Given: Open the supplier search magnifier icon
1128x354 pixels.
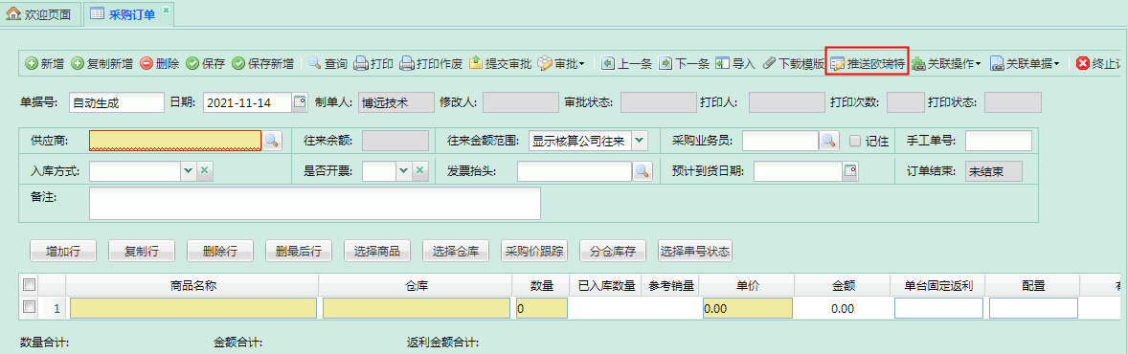Looking at the screenshot, I should coord(272,141).
